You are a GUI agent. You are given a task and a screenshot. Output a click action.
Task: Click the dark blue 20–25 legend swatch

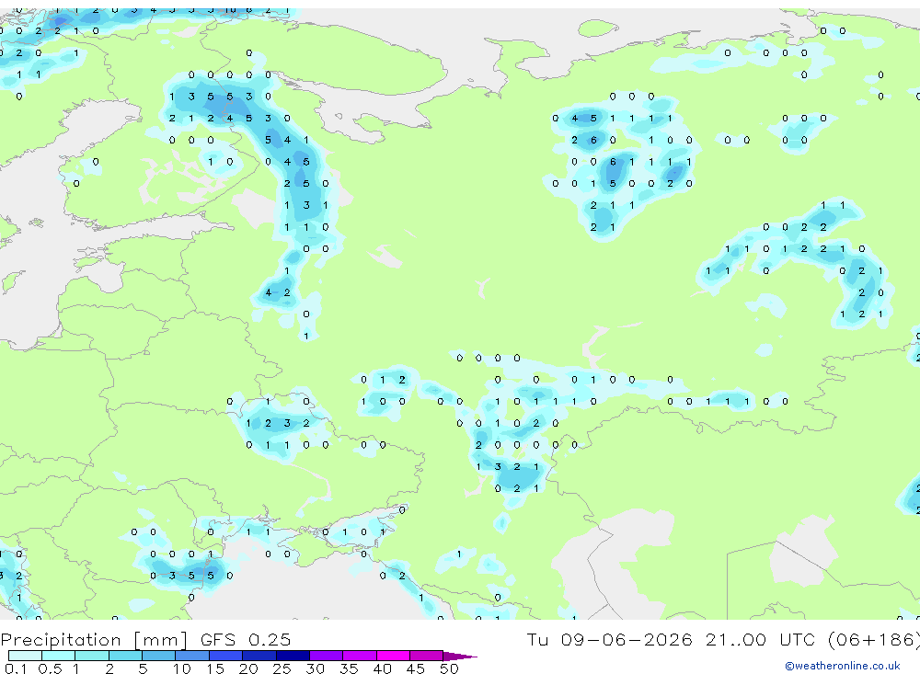[259, 656]
